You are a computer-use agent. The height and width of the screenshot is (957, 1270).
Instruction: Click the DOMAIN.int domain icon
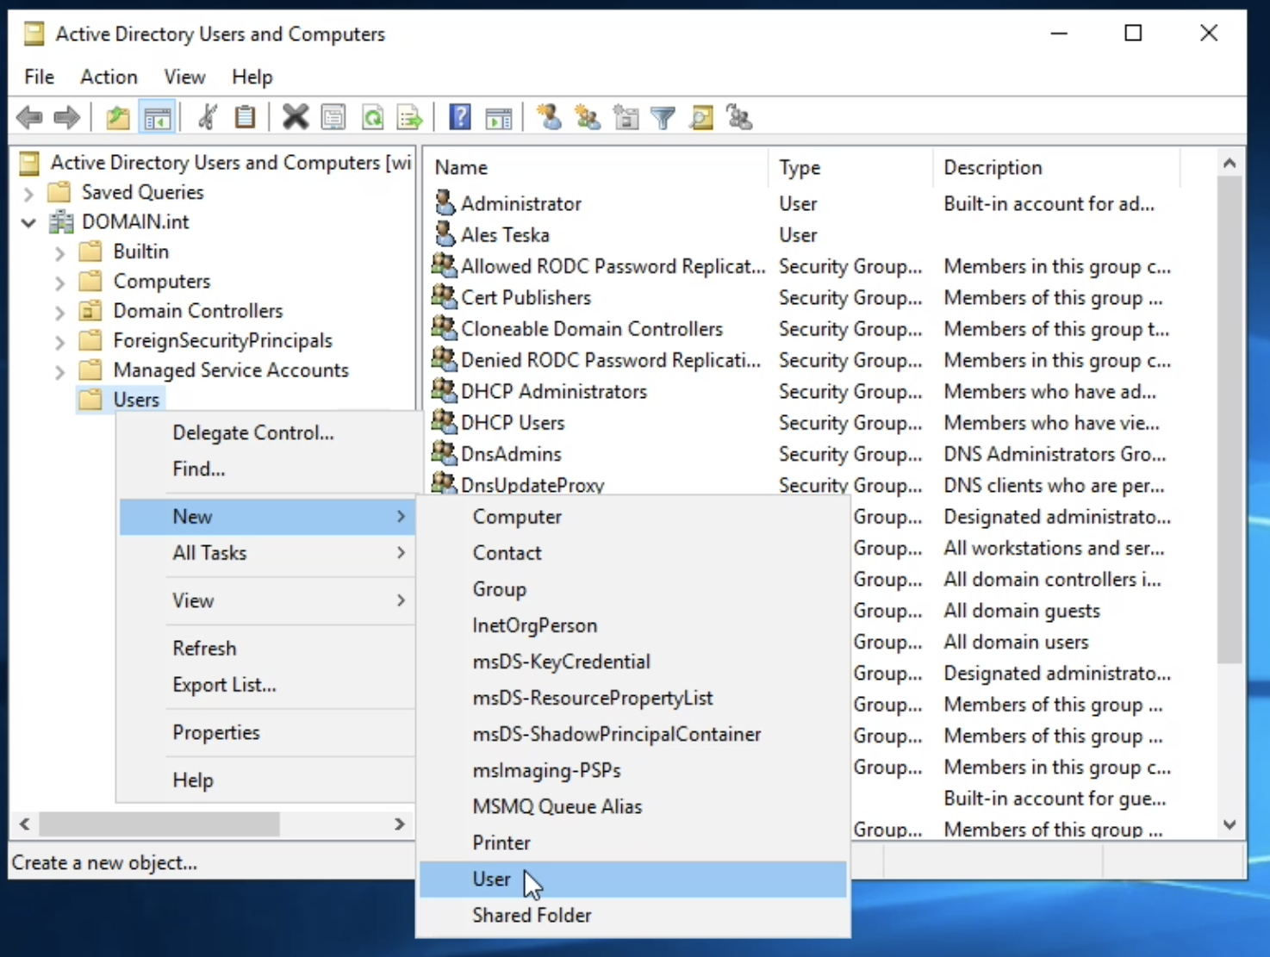(x=60, y=221)
